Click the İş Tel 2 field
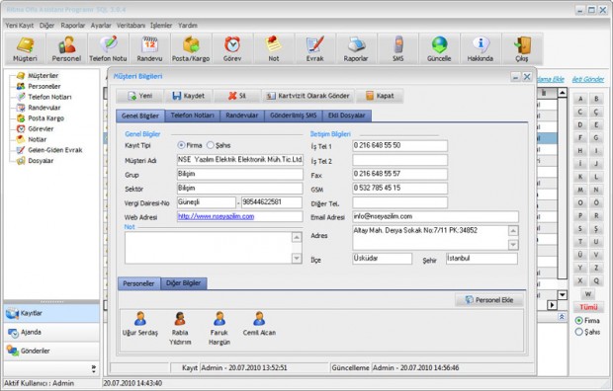 point(400,160)
